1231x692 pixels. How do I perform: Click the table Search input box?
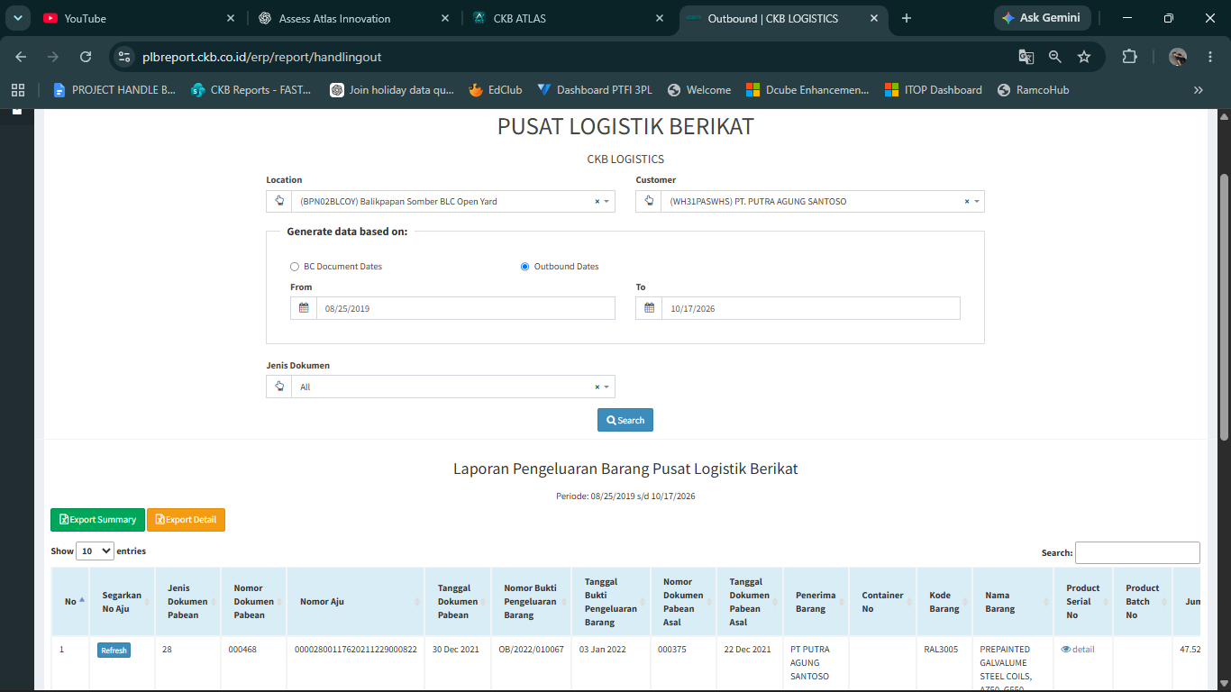(x=1137, y=552)
